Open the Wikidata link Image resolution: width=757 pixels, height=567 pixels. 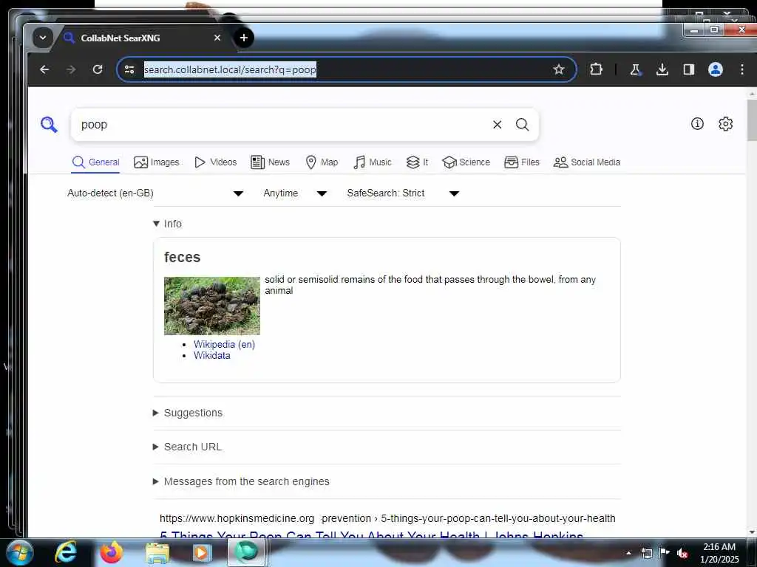pos(212,355)
